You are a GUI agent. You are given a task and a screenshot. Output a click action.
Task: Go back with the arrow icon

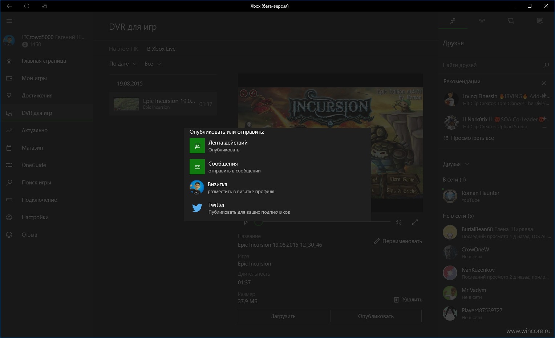tap(9, 6)
